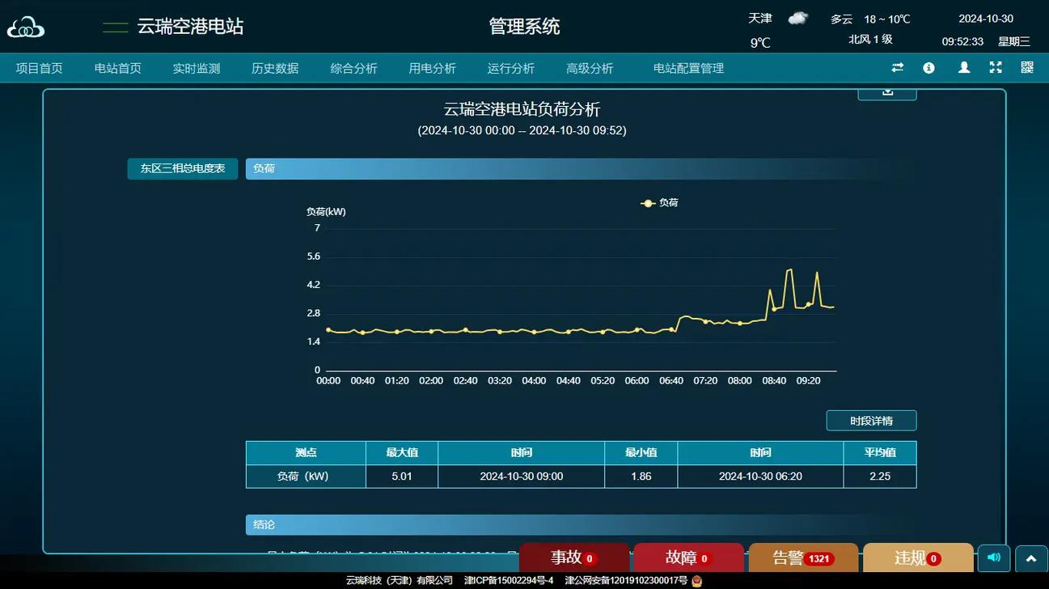Open the 用电分析 menu
The height and width of the screenshot is (589, 1049).
tap(432, 69)
